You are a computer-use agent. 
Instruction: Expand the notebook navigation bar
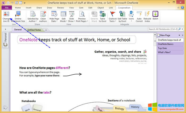tap(5, 29)
